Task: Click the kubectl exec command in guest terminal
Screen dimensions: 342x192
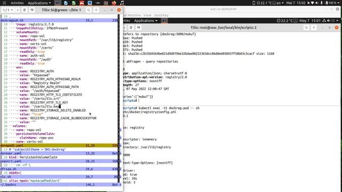Action: (x=169, y=108)
